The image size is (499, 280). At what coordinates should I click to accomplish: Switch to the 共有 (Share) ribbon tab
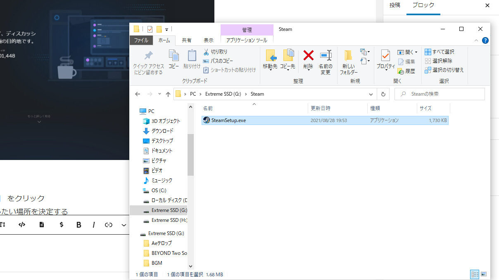click(x=187, y=40)
